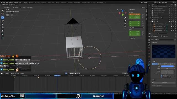Open the light Color swatch picker

[x=167, y=66]
